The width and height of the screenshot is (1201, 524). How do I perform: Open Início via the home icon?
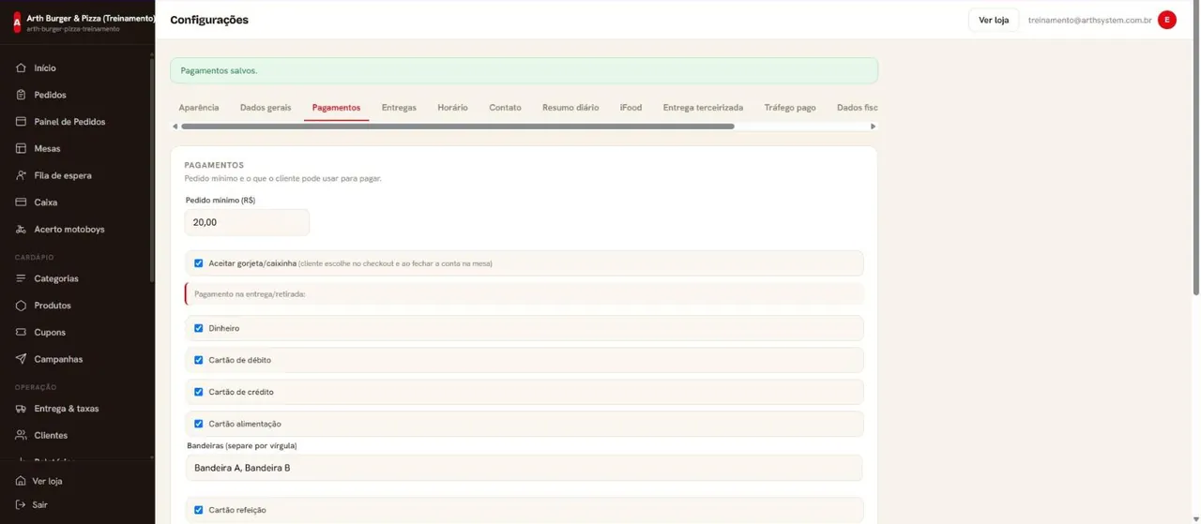pos(21,68)
